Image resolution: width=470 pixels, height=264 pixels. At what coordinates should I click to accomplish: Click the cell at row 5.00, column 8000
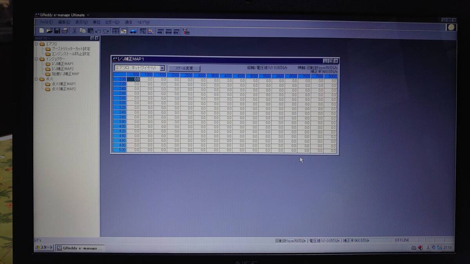pos(331,151)
